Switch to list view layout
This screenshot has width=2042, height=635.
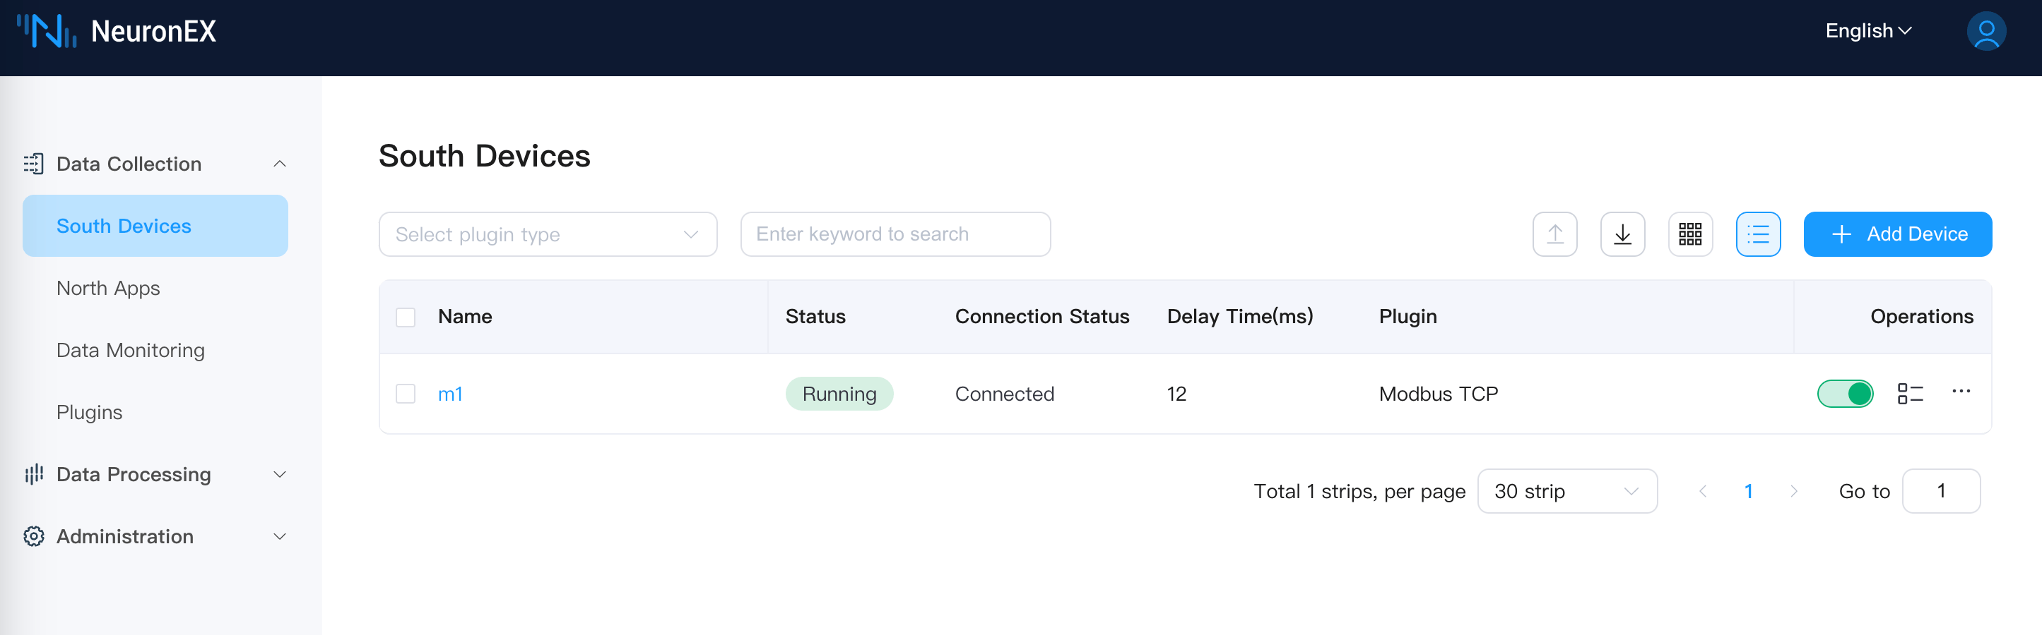tap(1757, 234)
